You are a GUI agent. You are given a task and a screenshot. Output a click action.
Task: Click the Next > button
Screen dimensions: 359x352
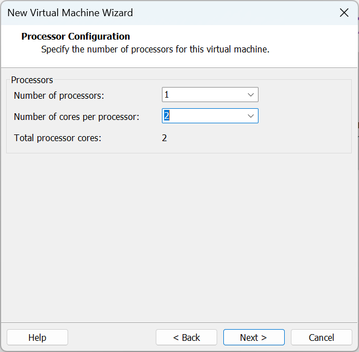pyautogui.click(x=253, y=337)
